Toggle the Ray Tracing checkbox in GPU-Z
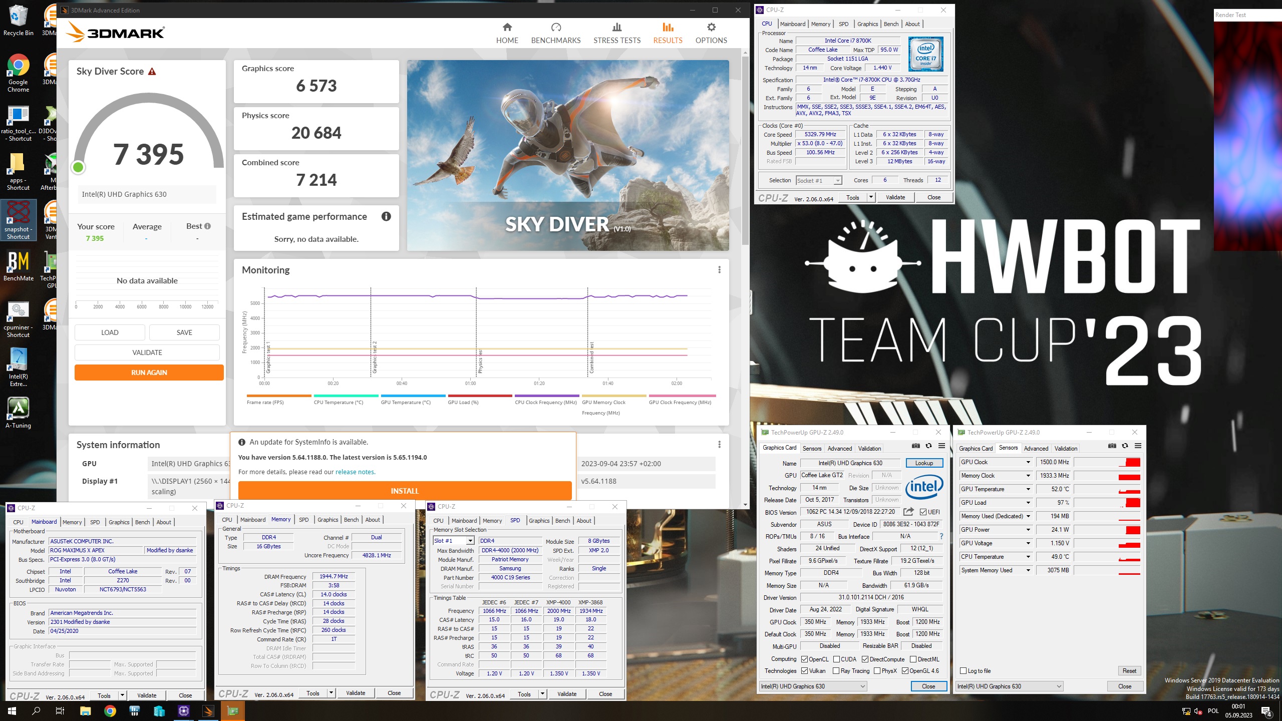Screen dimensions: 1282x721 pos(836,671)
